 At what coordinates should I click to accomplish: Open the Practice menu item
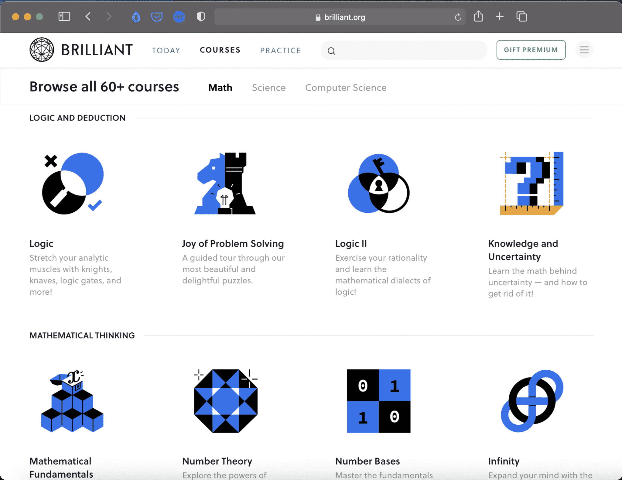[x=280, y=50]
